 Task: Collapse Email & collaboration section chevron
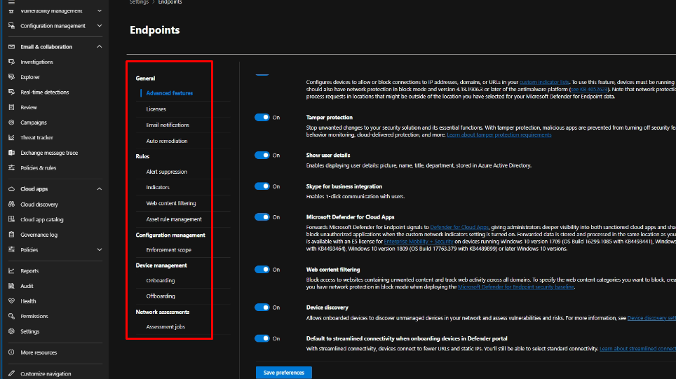tap(100, 46)
